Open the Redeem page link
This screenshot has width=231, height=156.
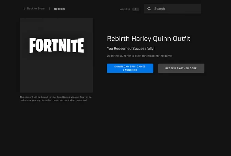pos(59,9)
